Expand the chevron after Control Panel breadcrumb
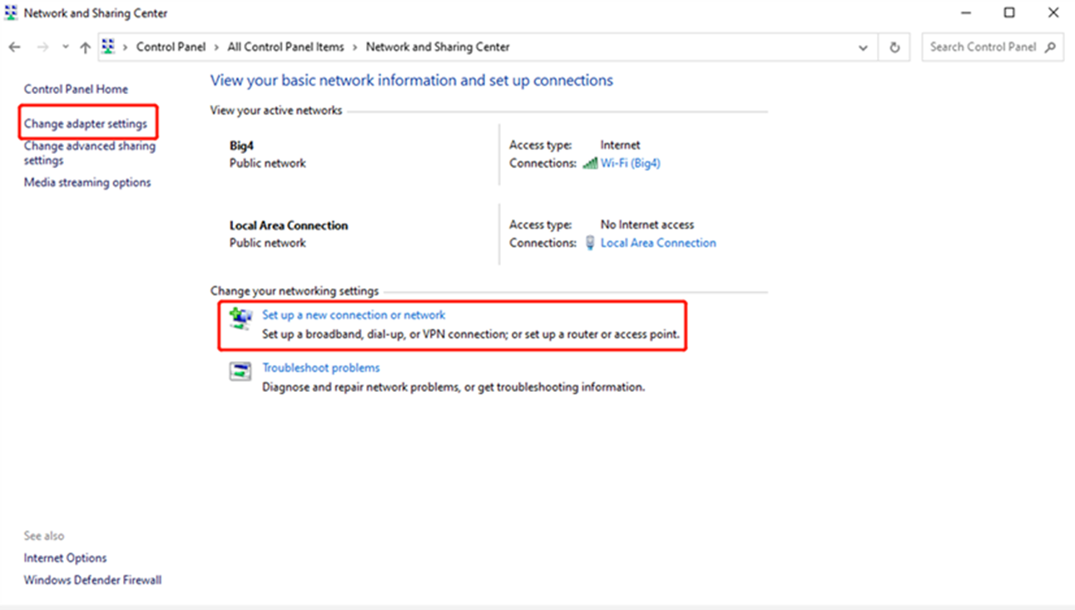1075x610 pixels. [216, 47]
